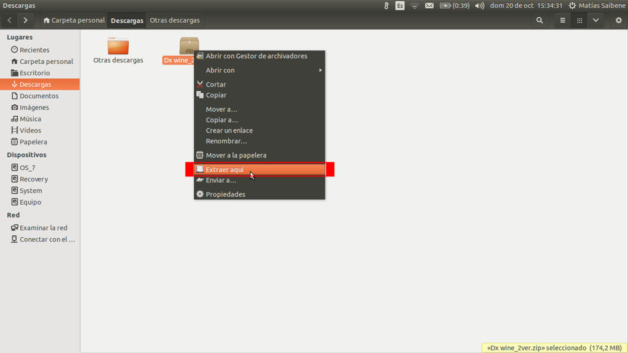Go forward with the right arrow button
The image size is (628, 353).
[x=25, y=20]
